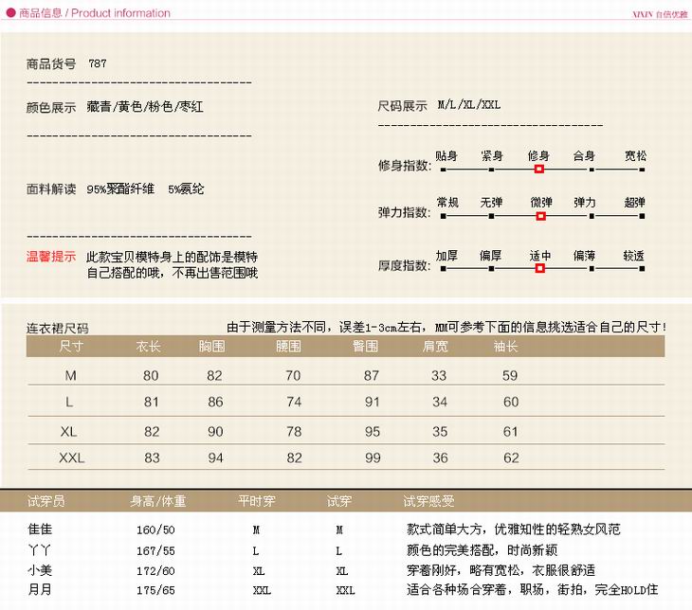Click height/weight value 167/55
This screenshot has width=692, height=610.
(155, 551)
